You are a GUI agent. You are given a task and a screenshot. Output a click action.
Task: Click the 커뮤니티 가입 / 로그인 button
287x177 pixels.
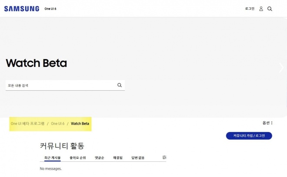[x=249, y=136]
